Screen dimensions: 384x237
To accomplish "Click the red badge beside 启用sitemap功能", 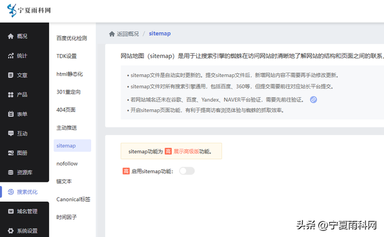I will coord(126,171).
